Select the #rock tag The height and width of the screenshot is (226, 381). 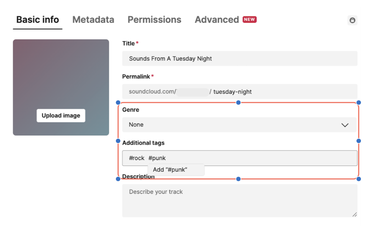pos(137,158)
